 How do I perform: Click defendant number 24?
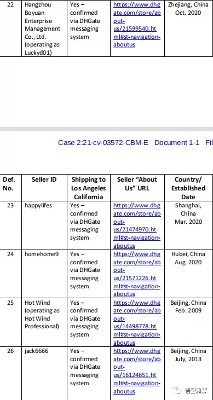pos(10,254)
